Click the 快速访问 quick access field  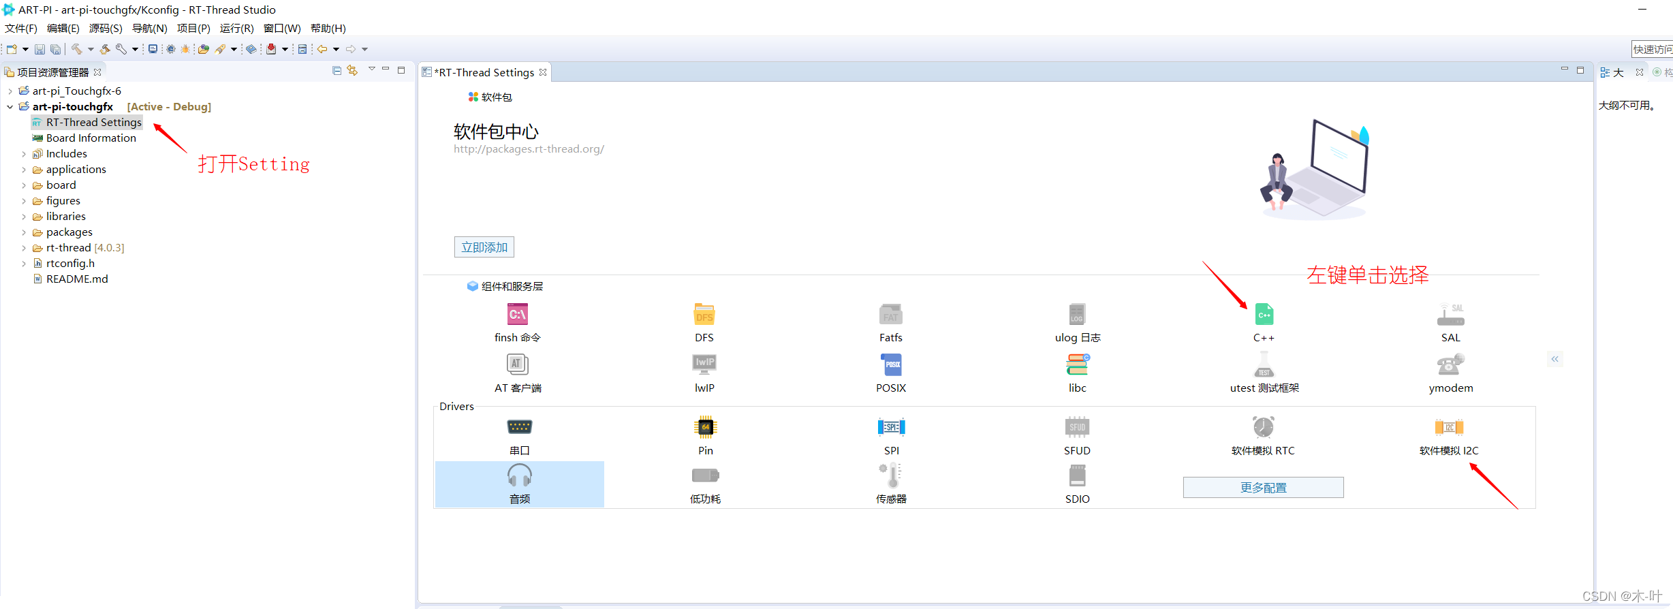point(1652,49)
